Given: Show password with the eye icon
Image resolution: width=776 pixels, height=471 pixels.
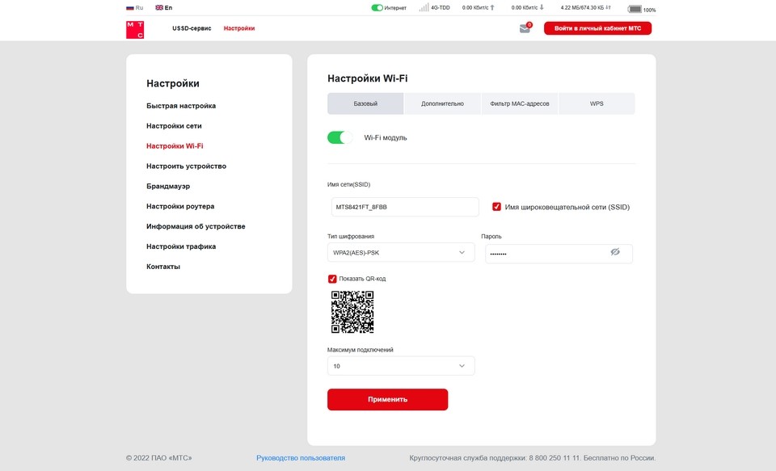Looking at the screenshot, I should tap(615, 253).
